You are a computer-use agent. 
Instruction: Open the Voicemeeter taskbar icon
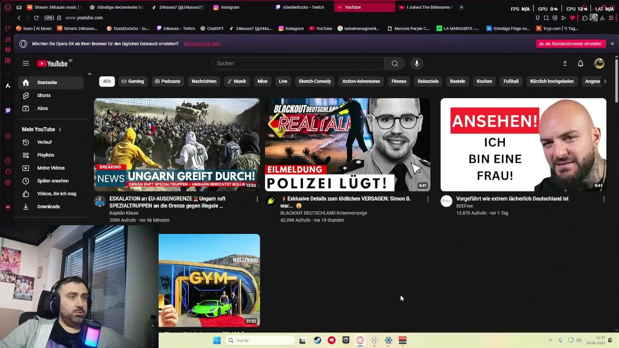tap(402, 340)
